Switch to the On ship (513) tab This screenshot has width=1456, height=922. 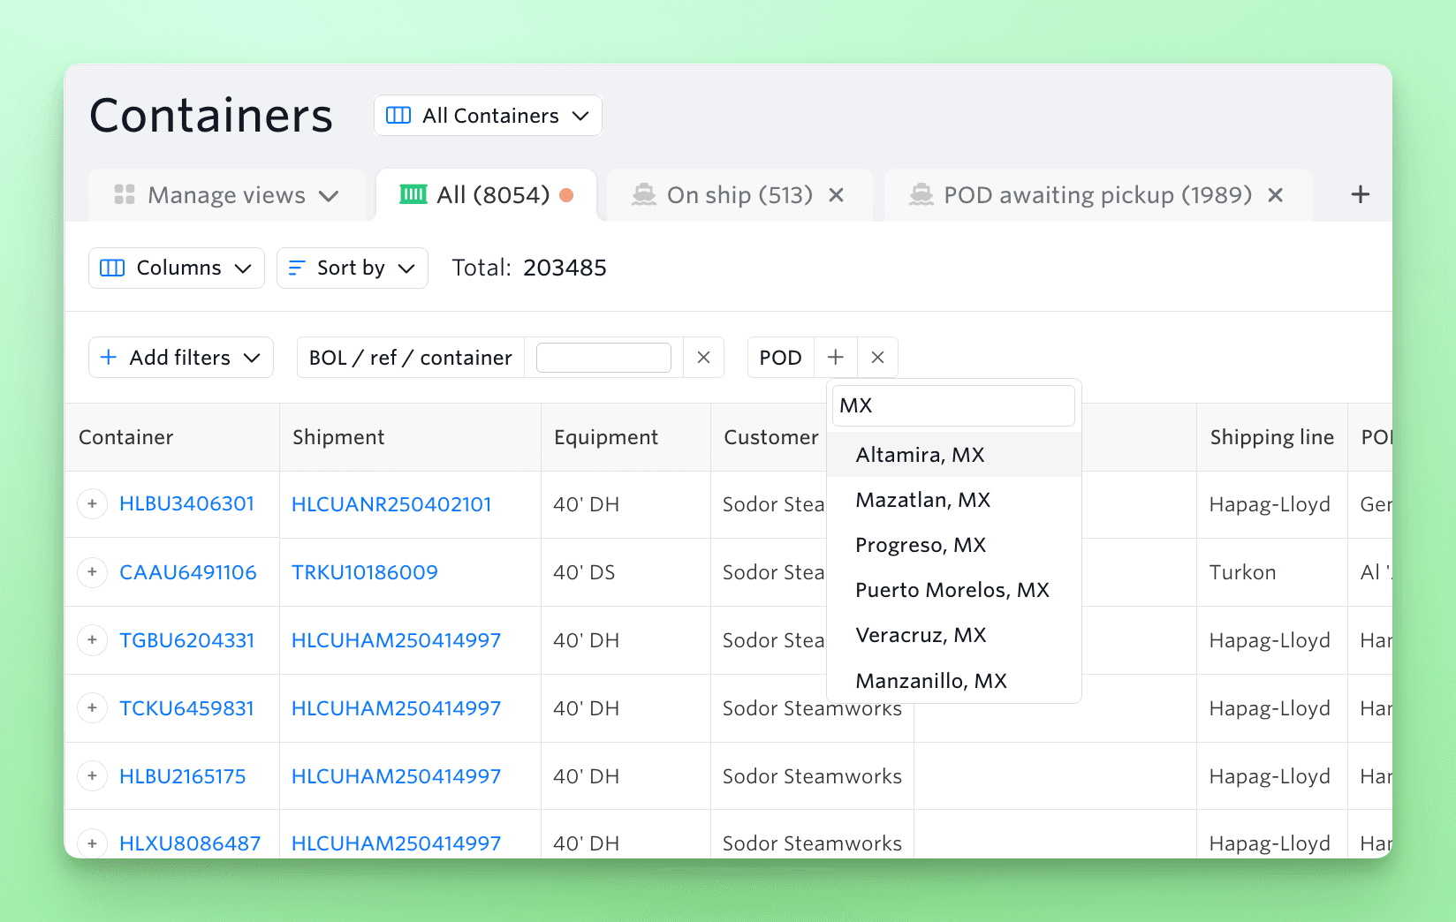739,195
